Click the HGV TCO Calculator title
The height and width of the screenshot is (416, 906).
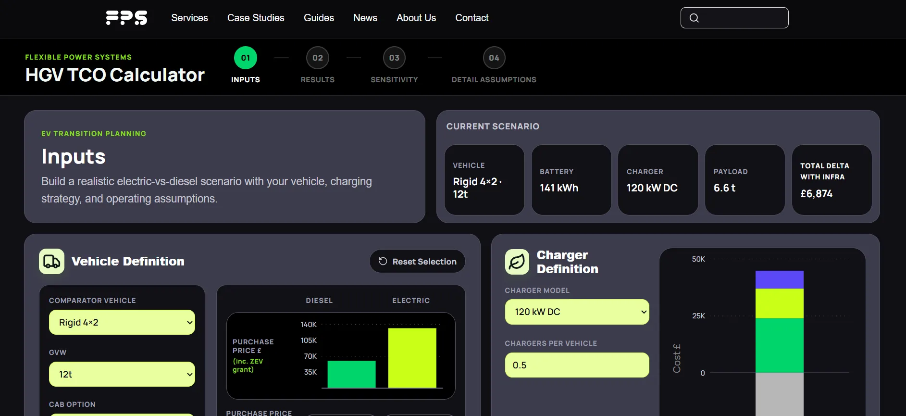pos(115,75)
